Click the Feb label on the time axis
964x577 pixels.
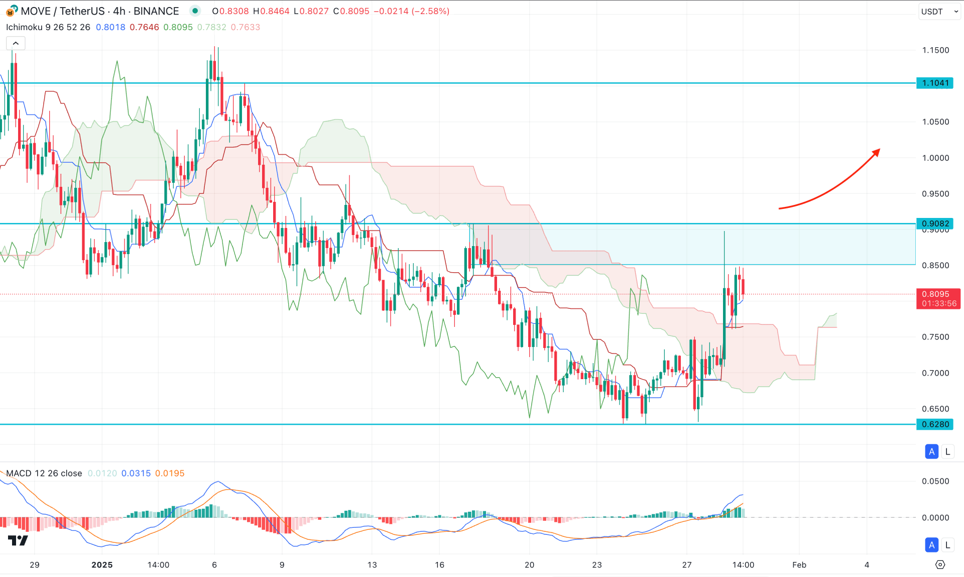(x=799, y=565)
